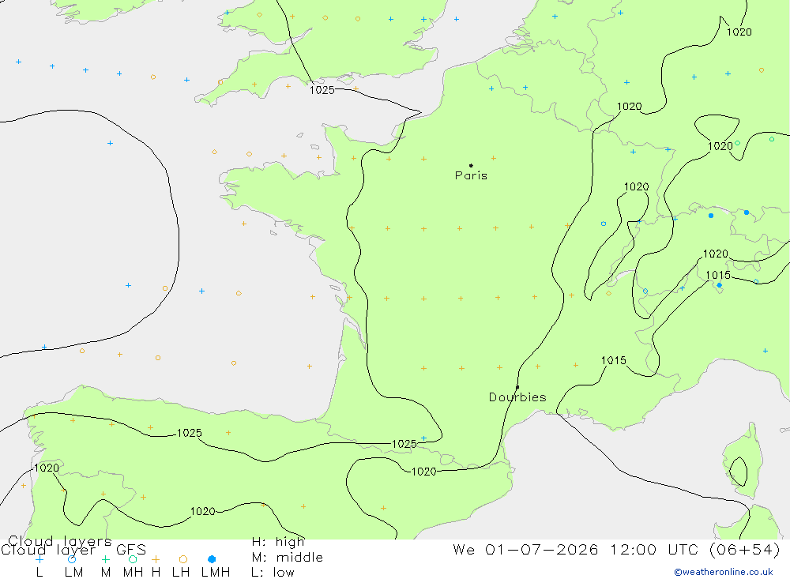The image size is (790, 579).
Task: Click the LMH legend label text
Action: pos(216,573)
